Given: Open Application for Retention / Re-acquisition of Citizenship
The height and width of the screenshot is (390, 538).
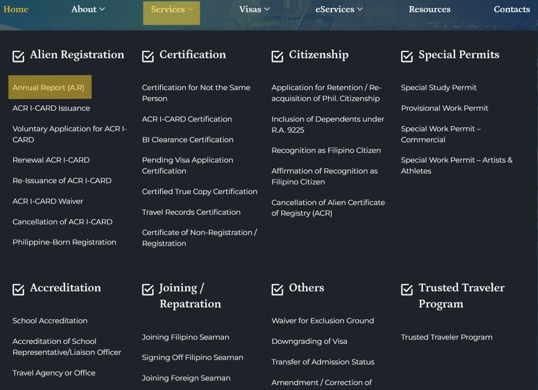Looking at the screenshot, I should point(327,93).
